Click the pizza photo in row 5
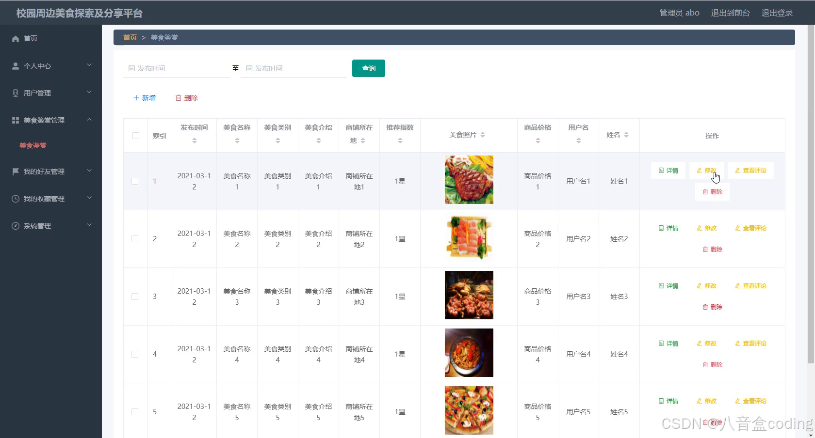Viewport: 815px width, 438px height. [469, 410]
